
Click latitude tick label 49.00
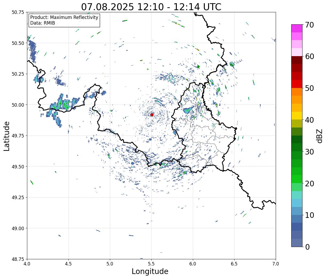coord(18,228)
